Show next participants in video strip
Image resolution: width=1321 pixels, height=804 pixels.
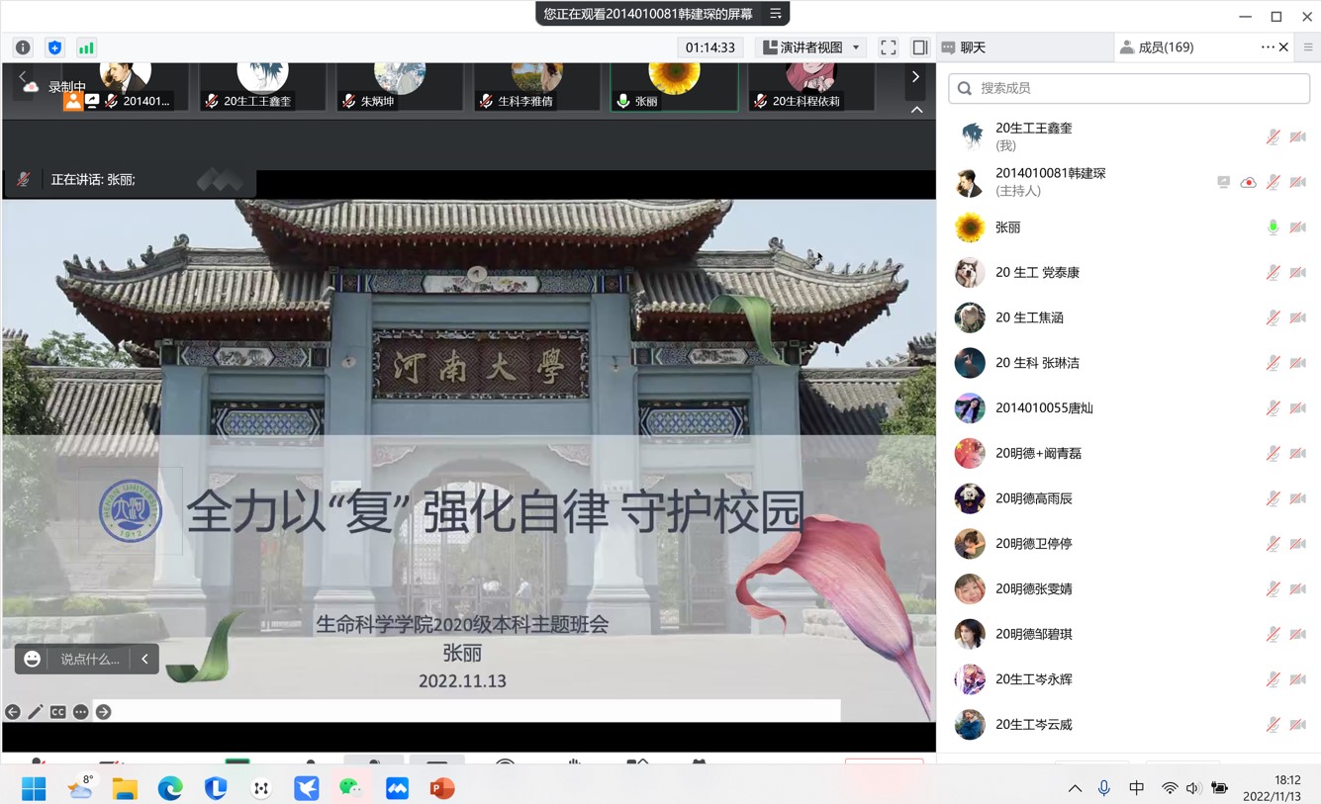pos(915,77)
